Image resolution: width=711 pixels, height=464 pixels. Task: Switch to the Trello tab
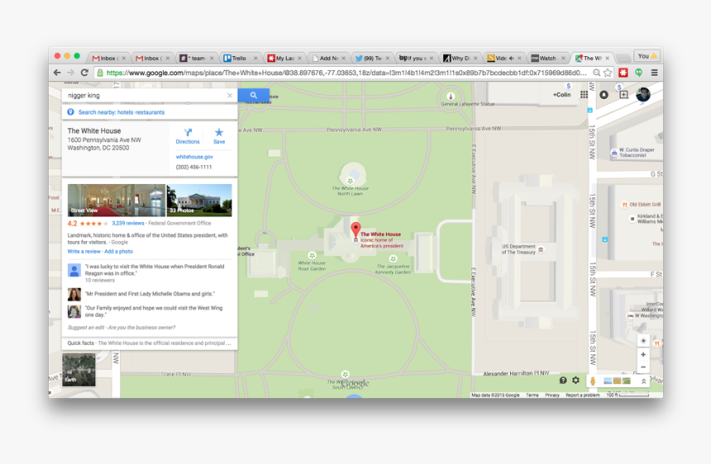pyautogui.click(x=238, y=59)
